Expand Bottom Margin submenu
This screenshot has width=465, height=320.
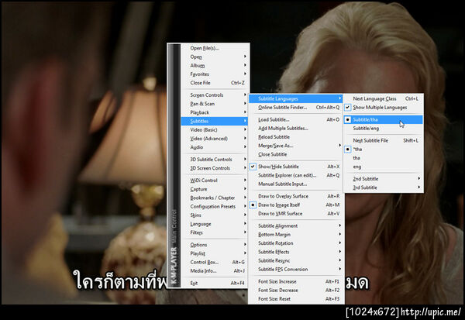[295, 235]
